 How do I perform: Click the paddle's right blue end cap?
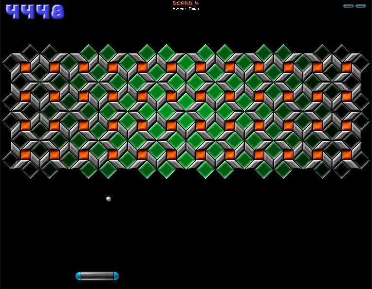pyautogui.click(x=116, y=276)
